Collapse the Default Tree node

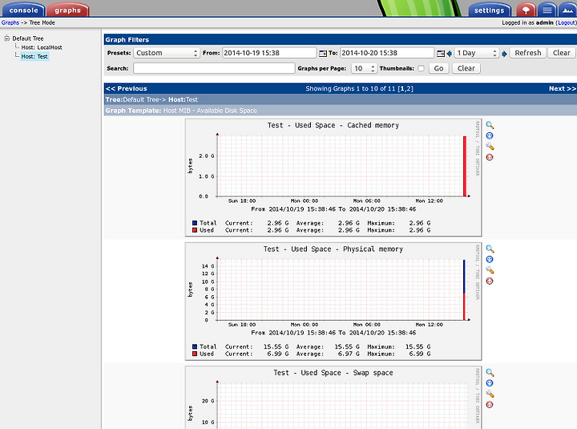click(6, 38)
